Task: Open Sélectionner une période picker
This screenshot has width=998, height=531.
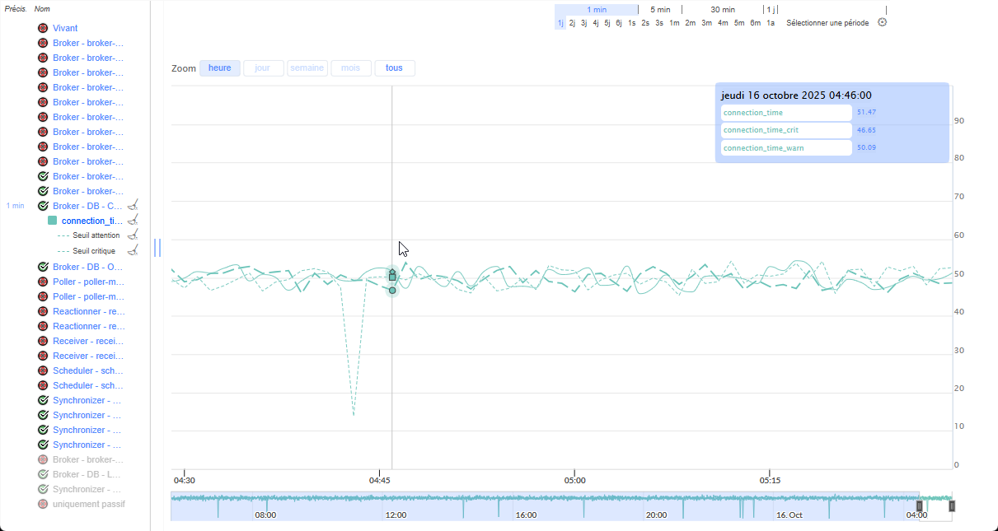Action: coord(827,23)
